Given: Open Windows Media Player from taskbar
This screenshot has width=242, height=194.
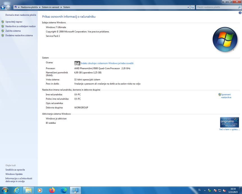Looking at the screenshot, I should (40, 190).
